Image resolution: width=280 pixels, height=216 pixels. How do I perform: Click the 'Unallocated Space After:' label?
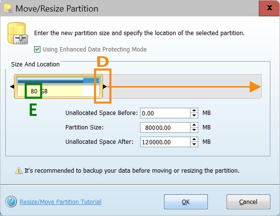[100, 142]
